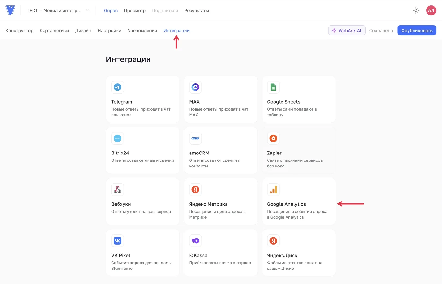The width and height of the screenshot is (442, 284).
Task: Click the MAX card description text
Action: 219,112
